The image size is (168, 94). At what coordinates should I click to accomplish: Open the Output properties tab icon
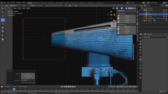(x=140, y=44)
